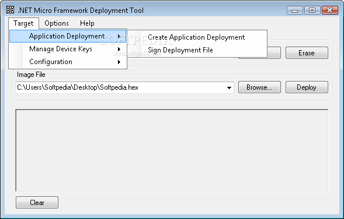The height and width of the screenshot is (219, 344).
Task: Choose Sign Deployment File
Action: pyautogui.click(x=196, y=50)
